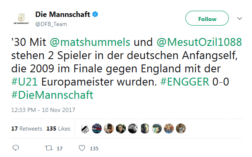Retweet using the retweet arrows icon
This screenshot has width=252, height=157.
[49, 148]
